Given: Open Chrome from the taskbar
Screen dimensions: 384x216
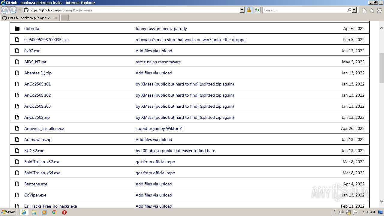Looking at the screenshot, I should coord(54,212).
